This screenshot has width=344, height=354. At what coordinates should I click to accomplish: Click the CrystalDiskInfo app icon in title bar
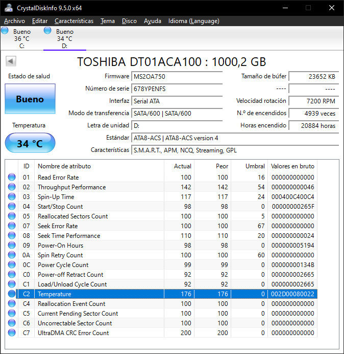(9, 8)
